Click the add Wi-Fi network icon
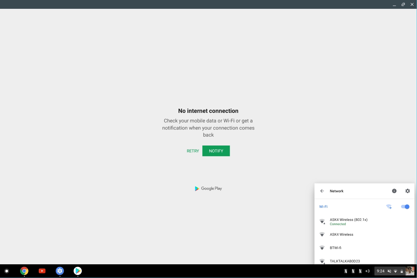Viewport: 417px width, 278px height. click(389, 207)
